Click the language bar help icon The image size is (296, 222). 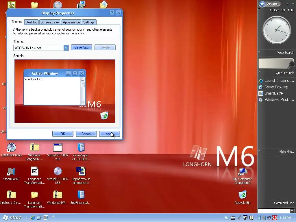(251, 218)
